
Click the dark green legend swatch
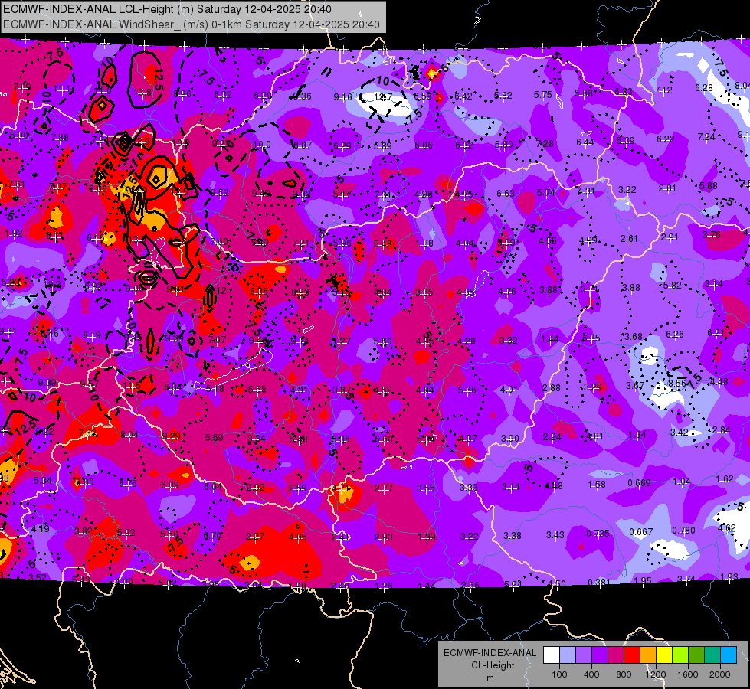[696, 655]
